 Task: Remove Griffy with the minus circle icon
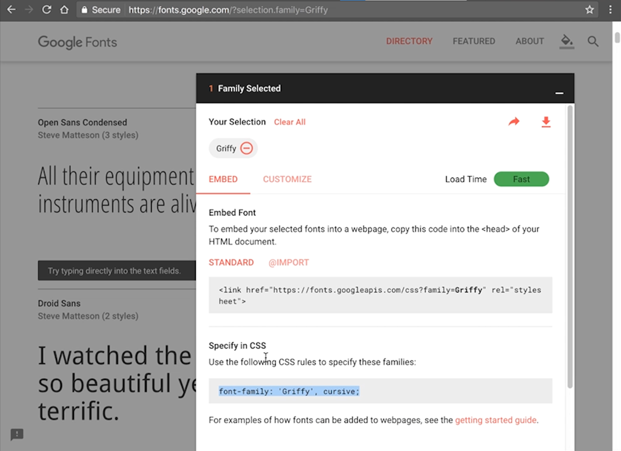tap(246, 148)
